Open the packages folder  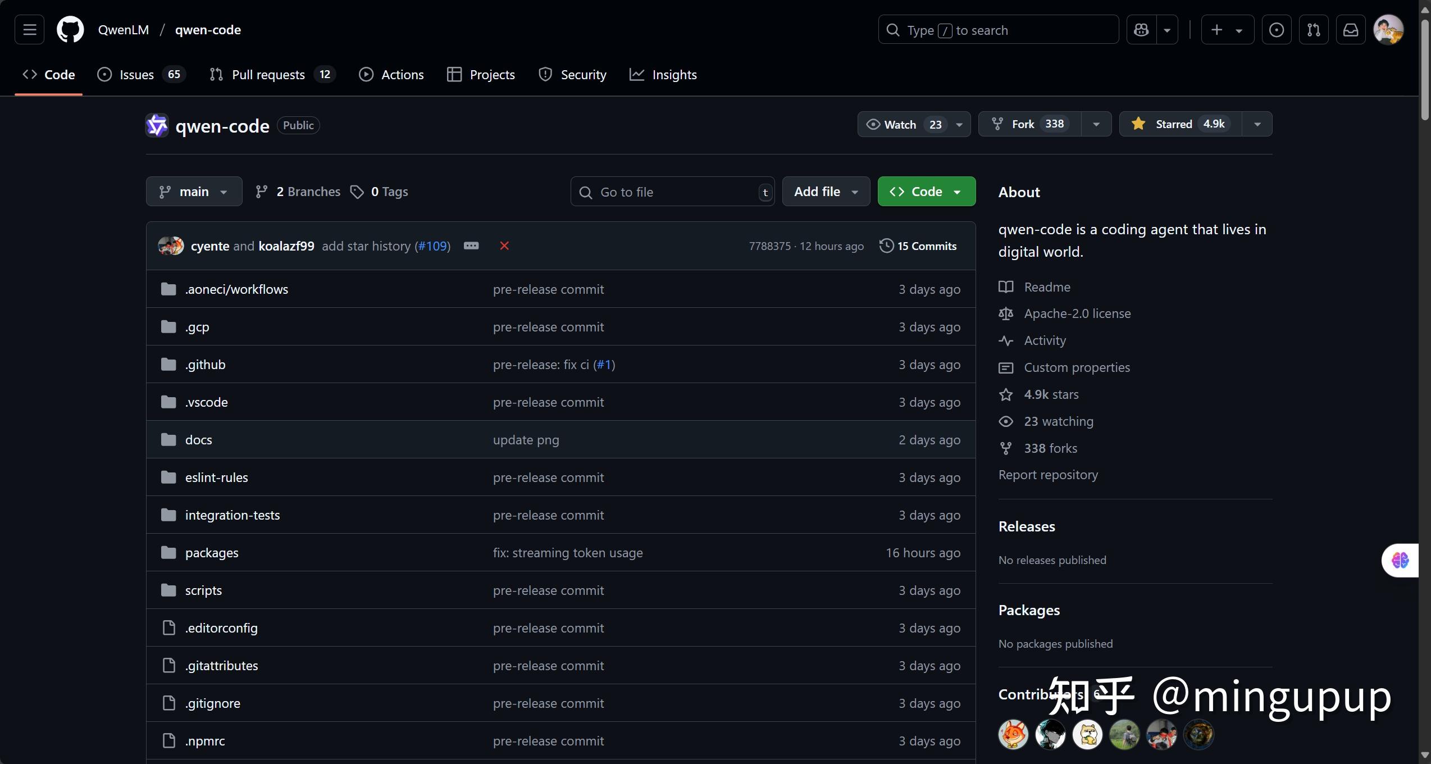(x=212, y=553)
